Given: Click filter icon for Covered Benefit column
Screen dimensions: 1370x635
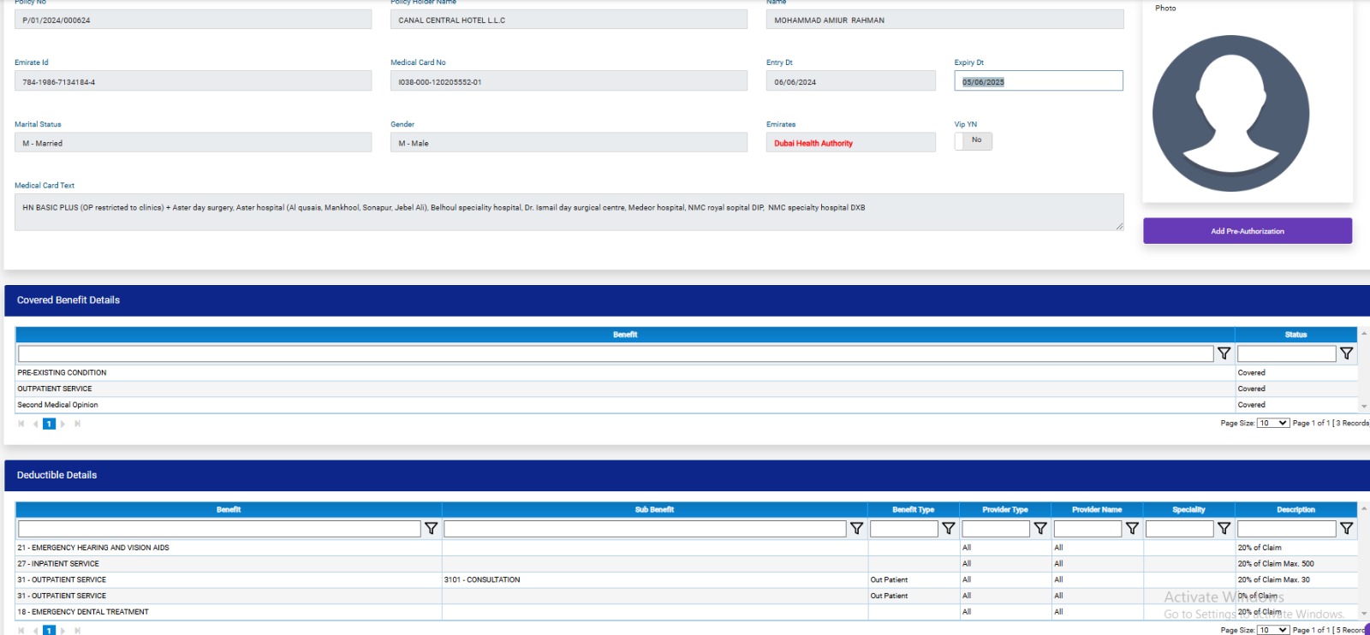Looking at the screenshot, I should 1224,353.
